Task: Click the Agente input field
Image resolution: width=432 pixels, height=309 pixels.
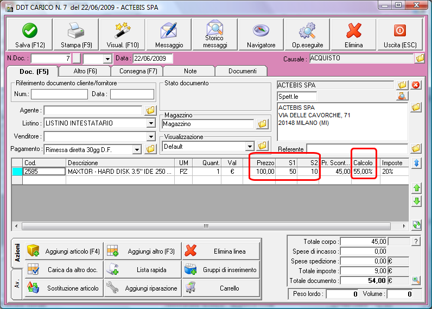Action: tap(93, 110)
